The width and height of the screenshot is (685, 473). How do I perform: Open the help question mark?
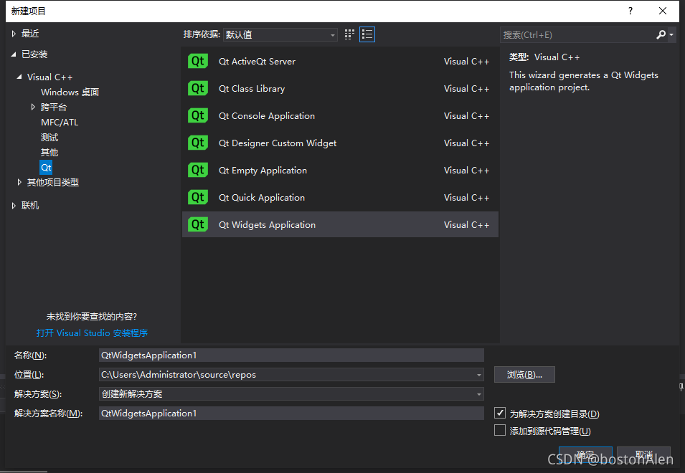pos(630,11)
